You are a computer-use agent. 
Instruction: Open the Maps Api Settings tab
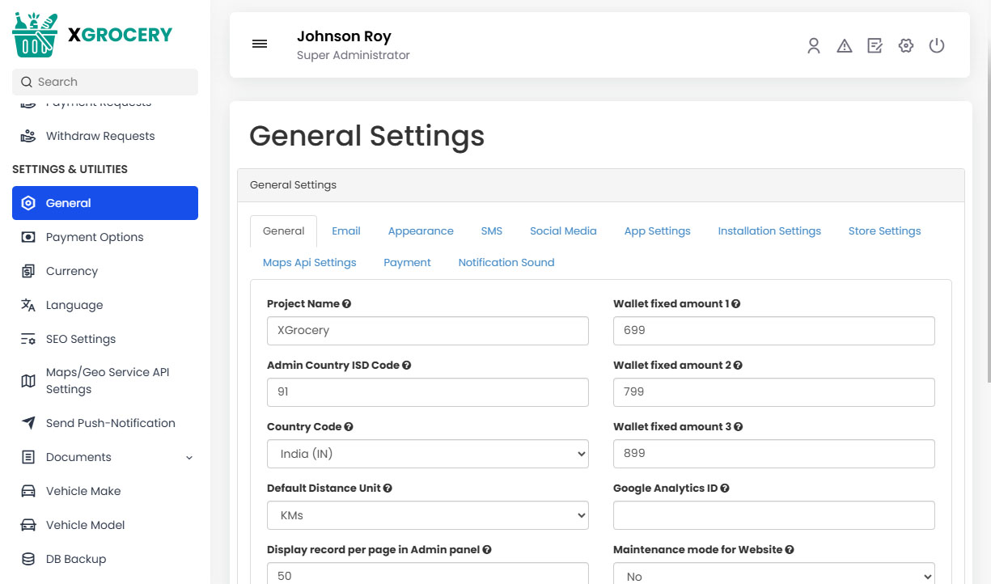pyautogui.click(x=309, y=262)
